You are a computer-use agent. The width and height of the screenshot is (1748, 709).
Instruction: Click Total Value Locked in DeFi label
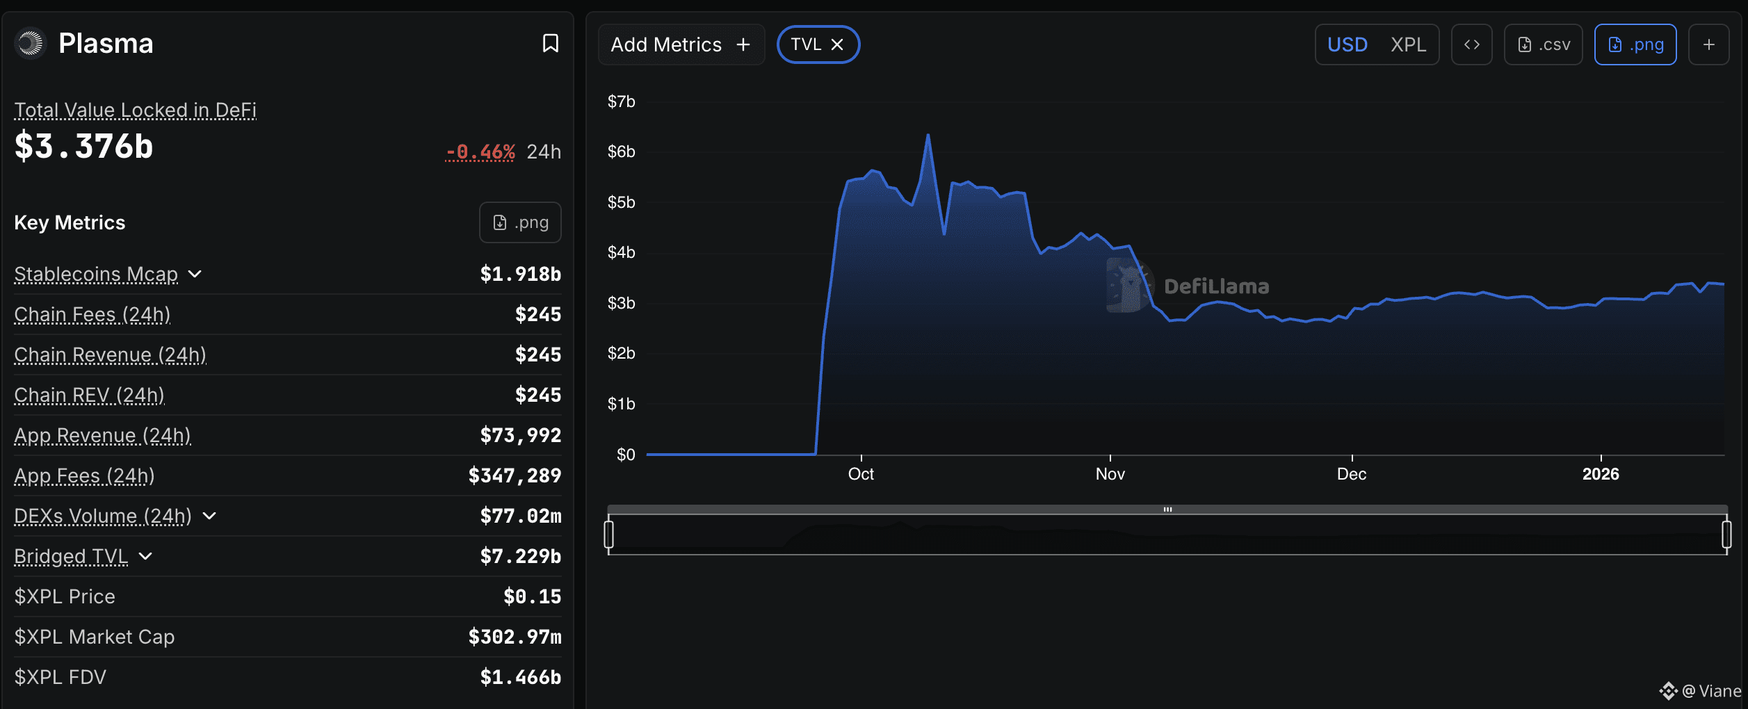136,110
